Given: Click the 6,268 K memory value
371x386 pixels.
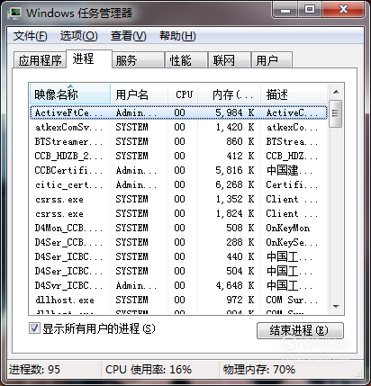Looking at the screenshot, I should click(235, 184).
